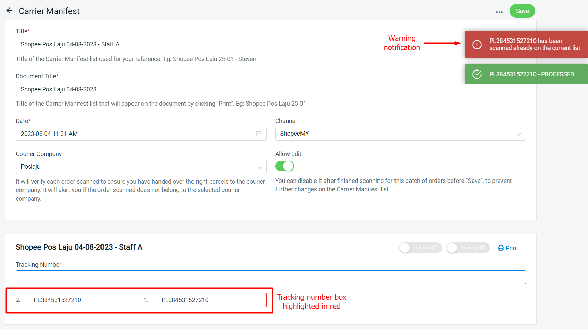Open the ShopeeMY channel dropdown

pyautogui.click(x=395, y=134)
